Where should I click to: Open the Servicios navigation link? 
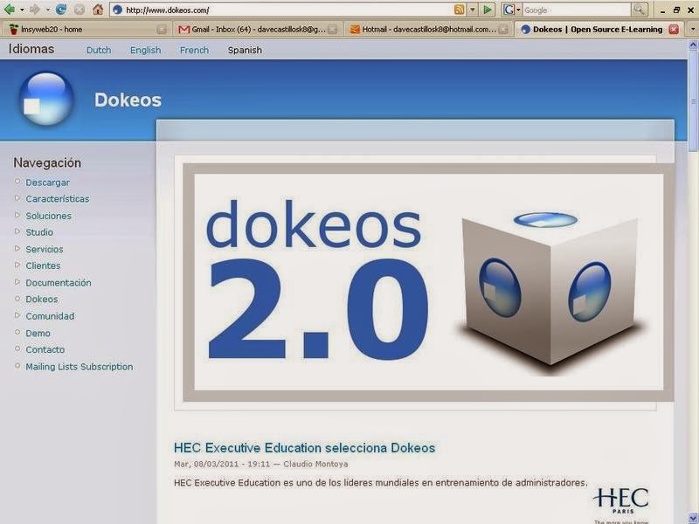45,249
